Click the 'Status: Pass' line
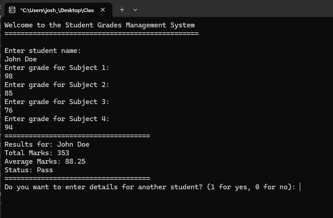 tap(29, 170)
